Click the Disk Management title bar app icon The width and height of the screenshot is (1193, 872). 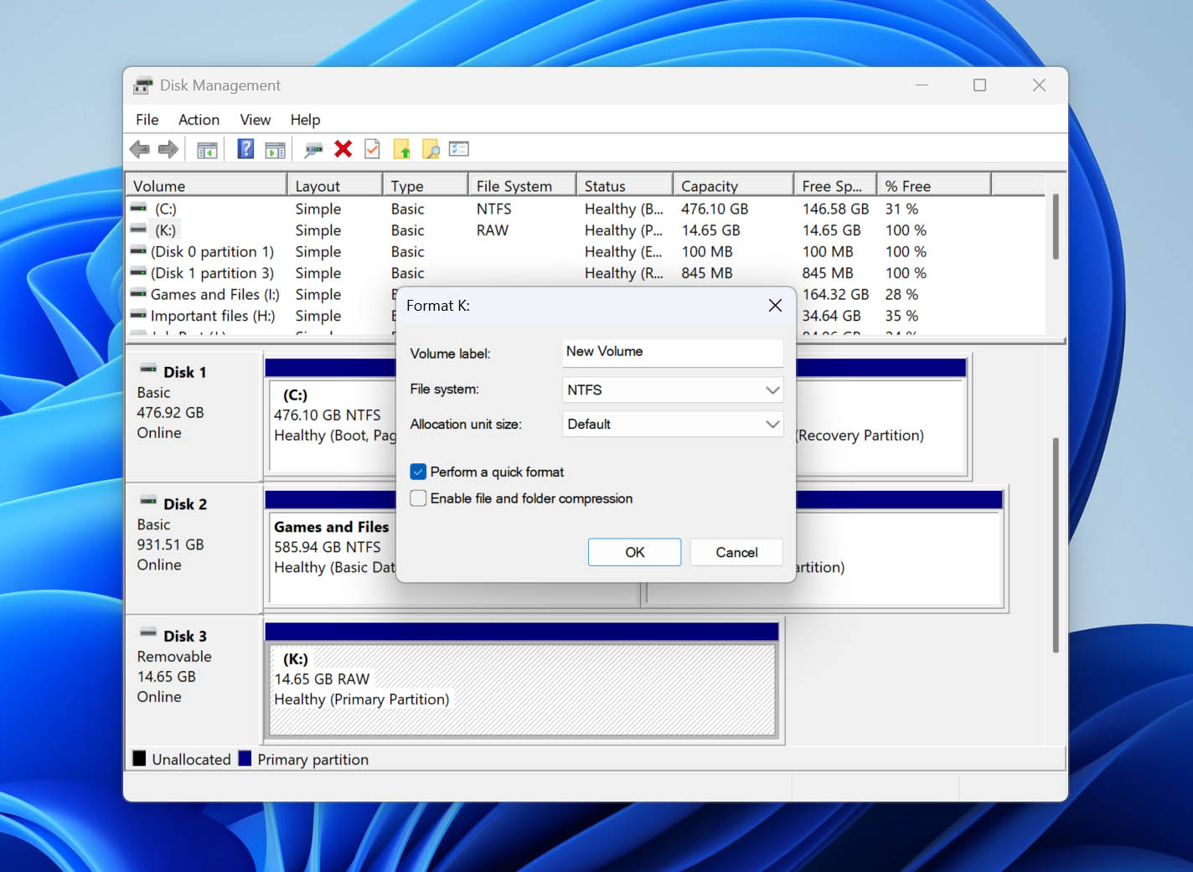point(143,85)
